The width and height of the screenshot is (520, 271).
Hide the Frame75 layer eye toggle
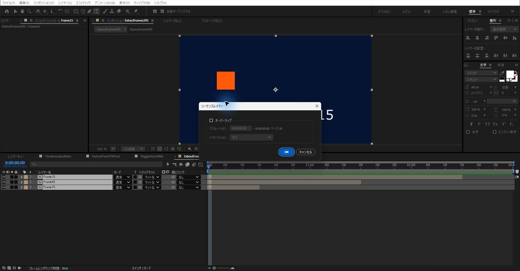pos(4,187)
